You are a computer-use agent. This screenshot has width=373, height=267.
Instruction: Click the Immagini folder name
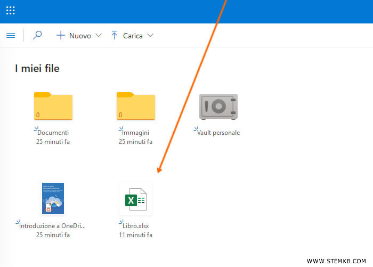pyautogui.click(x=136, y=133)
